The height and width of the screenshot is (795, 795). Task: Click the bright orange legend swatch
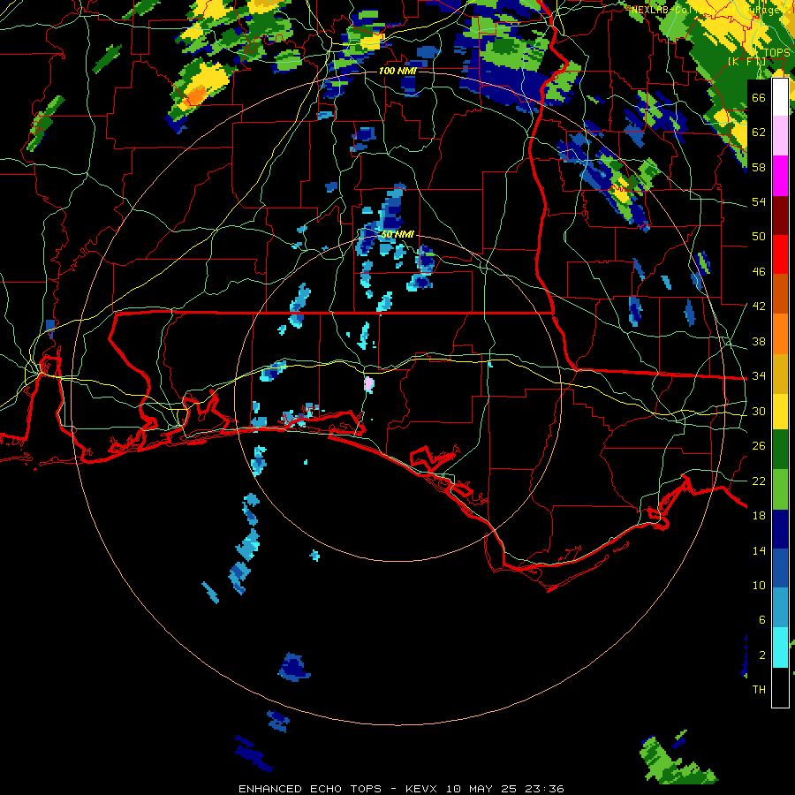click(x=780, y=334)
